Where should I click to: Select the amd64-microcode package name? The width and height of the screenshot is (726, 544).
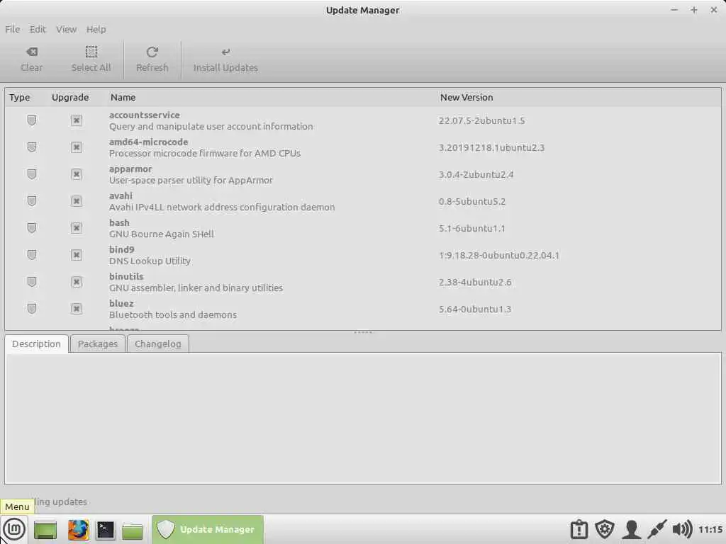149,142
